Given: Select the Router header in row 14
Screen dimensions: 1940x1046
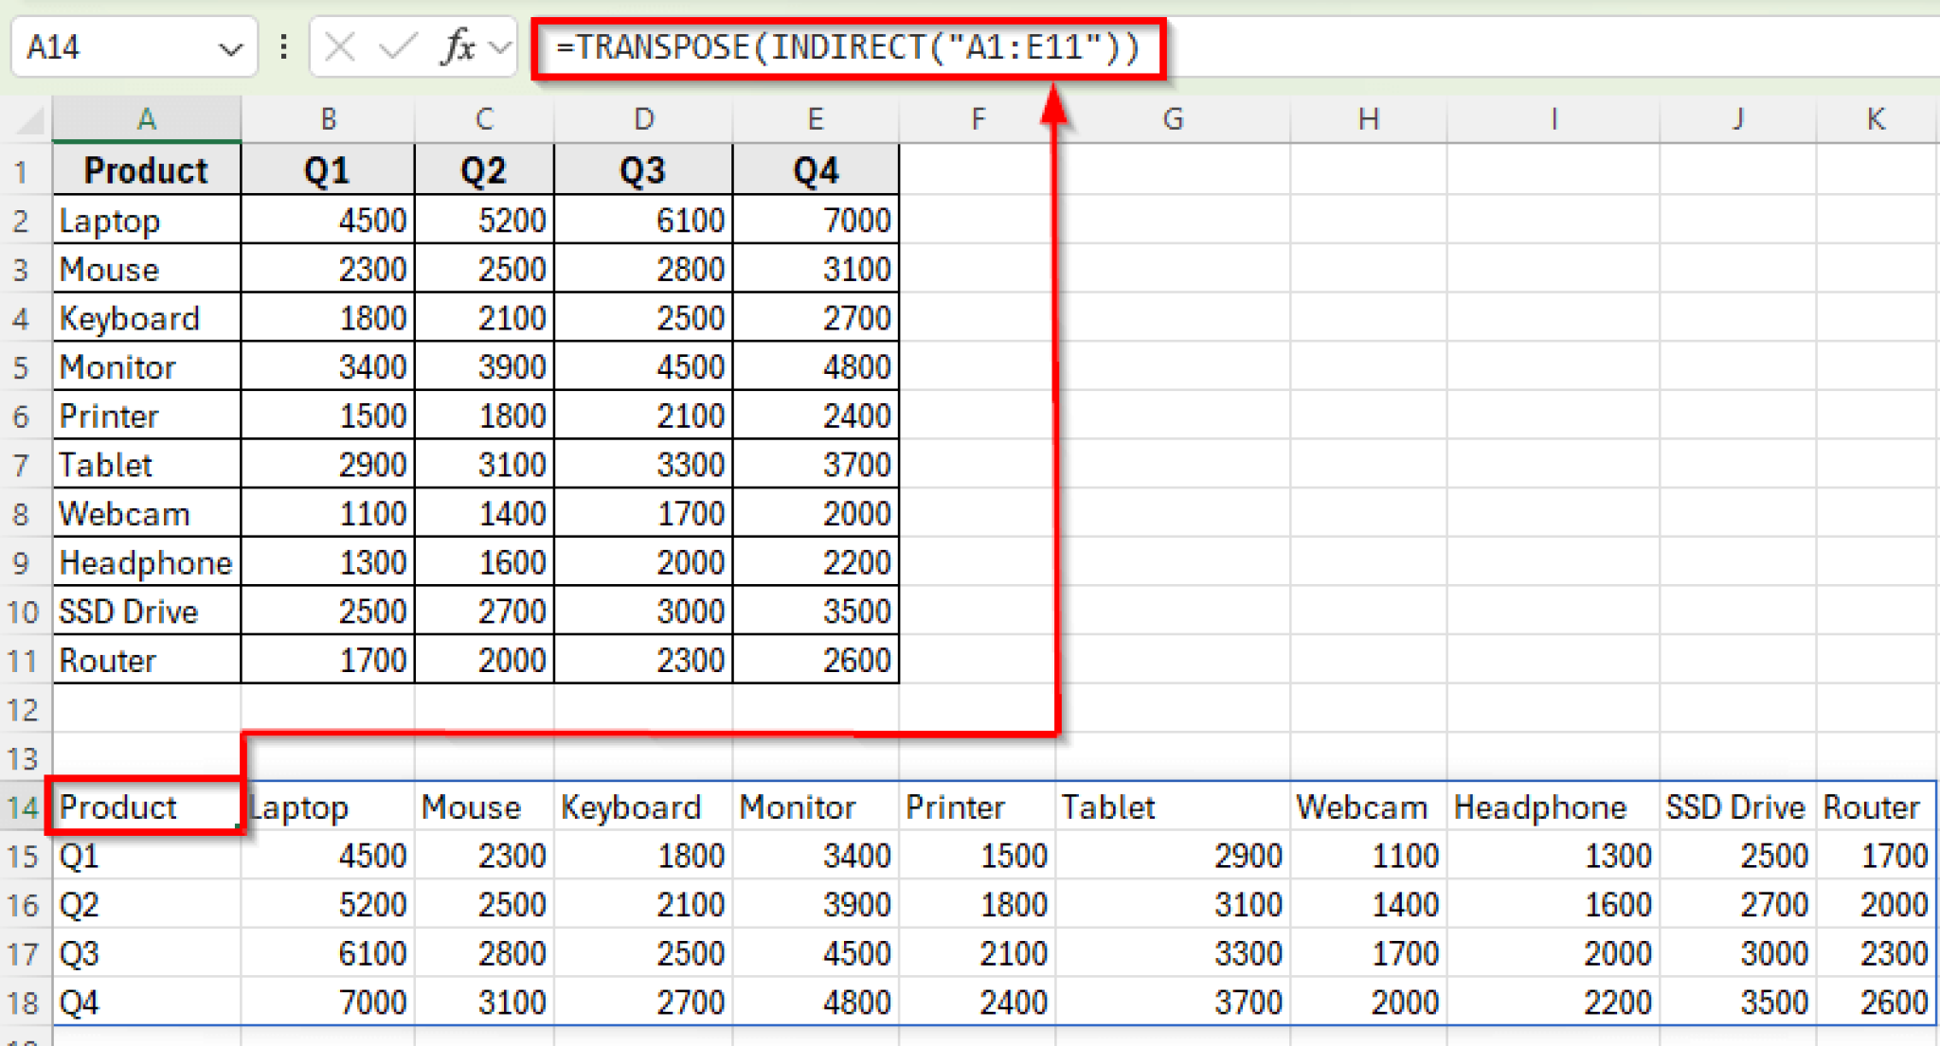Looking at the screenshot, I should [1873, 807].
